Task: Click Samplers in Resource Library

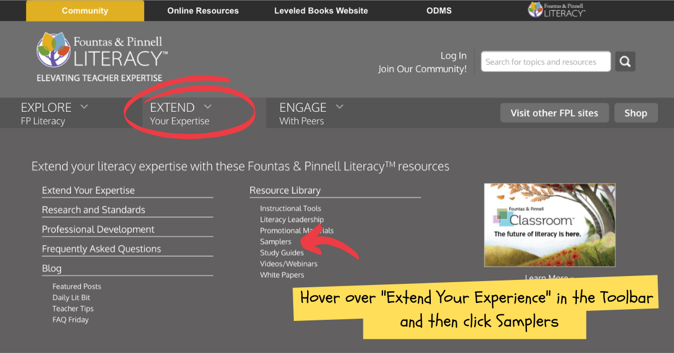Action: tap(276, 242)
